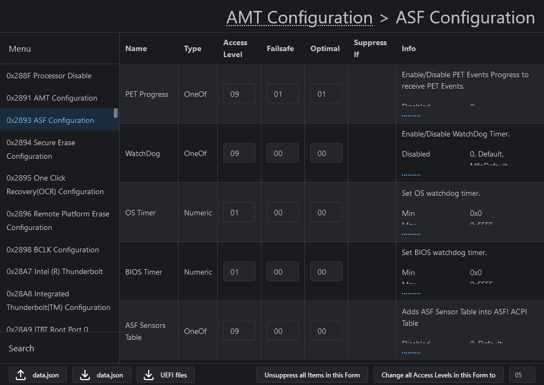Expand the WatchDog info details

pos(411,175)
